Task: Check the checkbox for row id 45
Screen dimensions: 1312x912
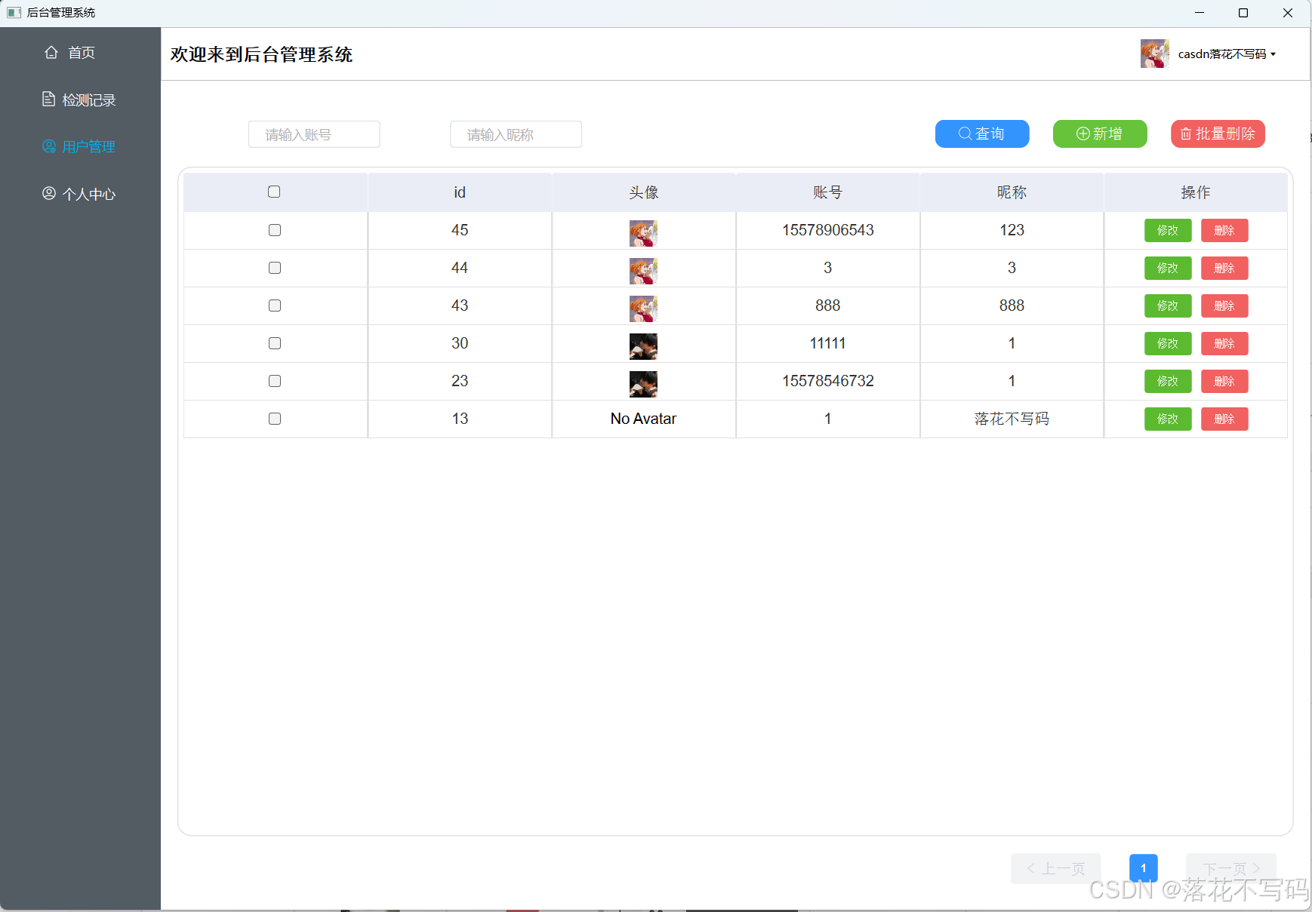Action: (x=275, y=230)
